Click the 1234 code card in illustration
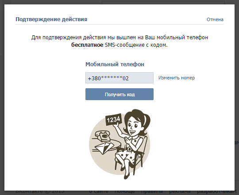This screenshot has height=195, width=239. tap(114, 120)
